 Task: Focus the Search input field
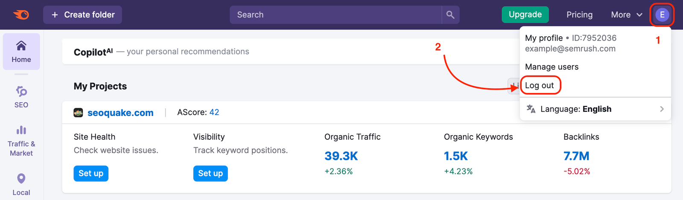point(335,15)
